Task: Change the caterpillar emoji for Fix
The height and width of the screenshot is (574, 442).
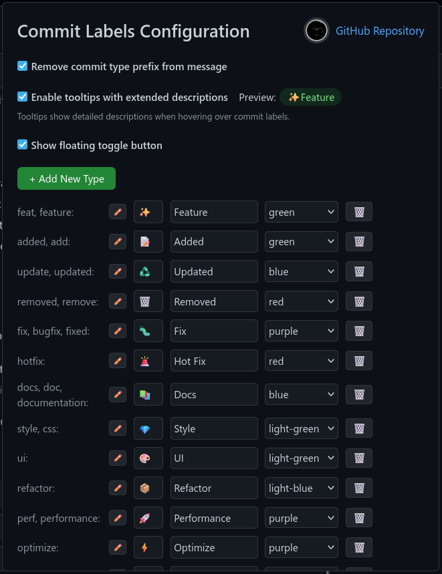Action: [148, 331]
